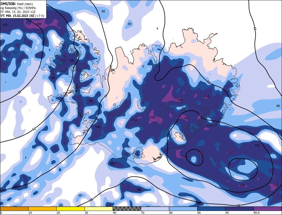
Task: Click the orange 10–20 legend swatch
Action: point(43,209)
